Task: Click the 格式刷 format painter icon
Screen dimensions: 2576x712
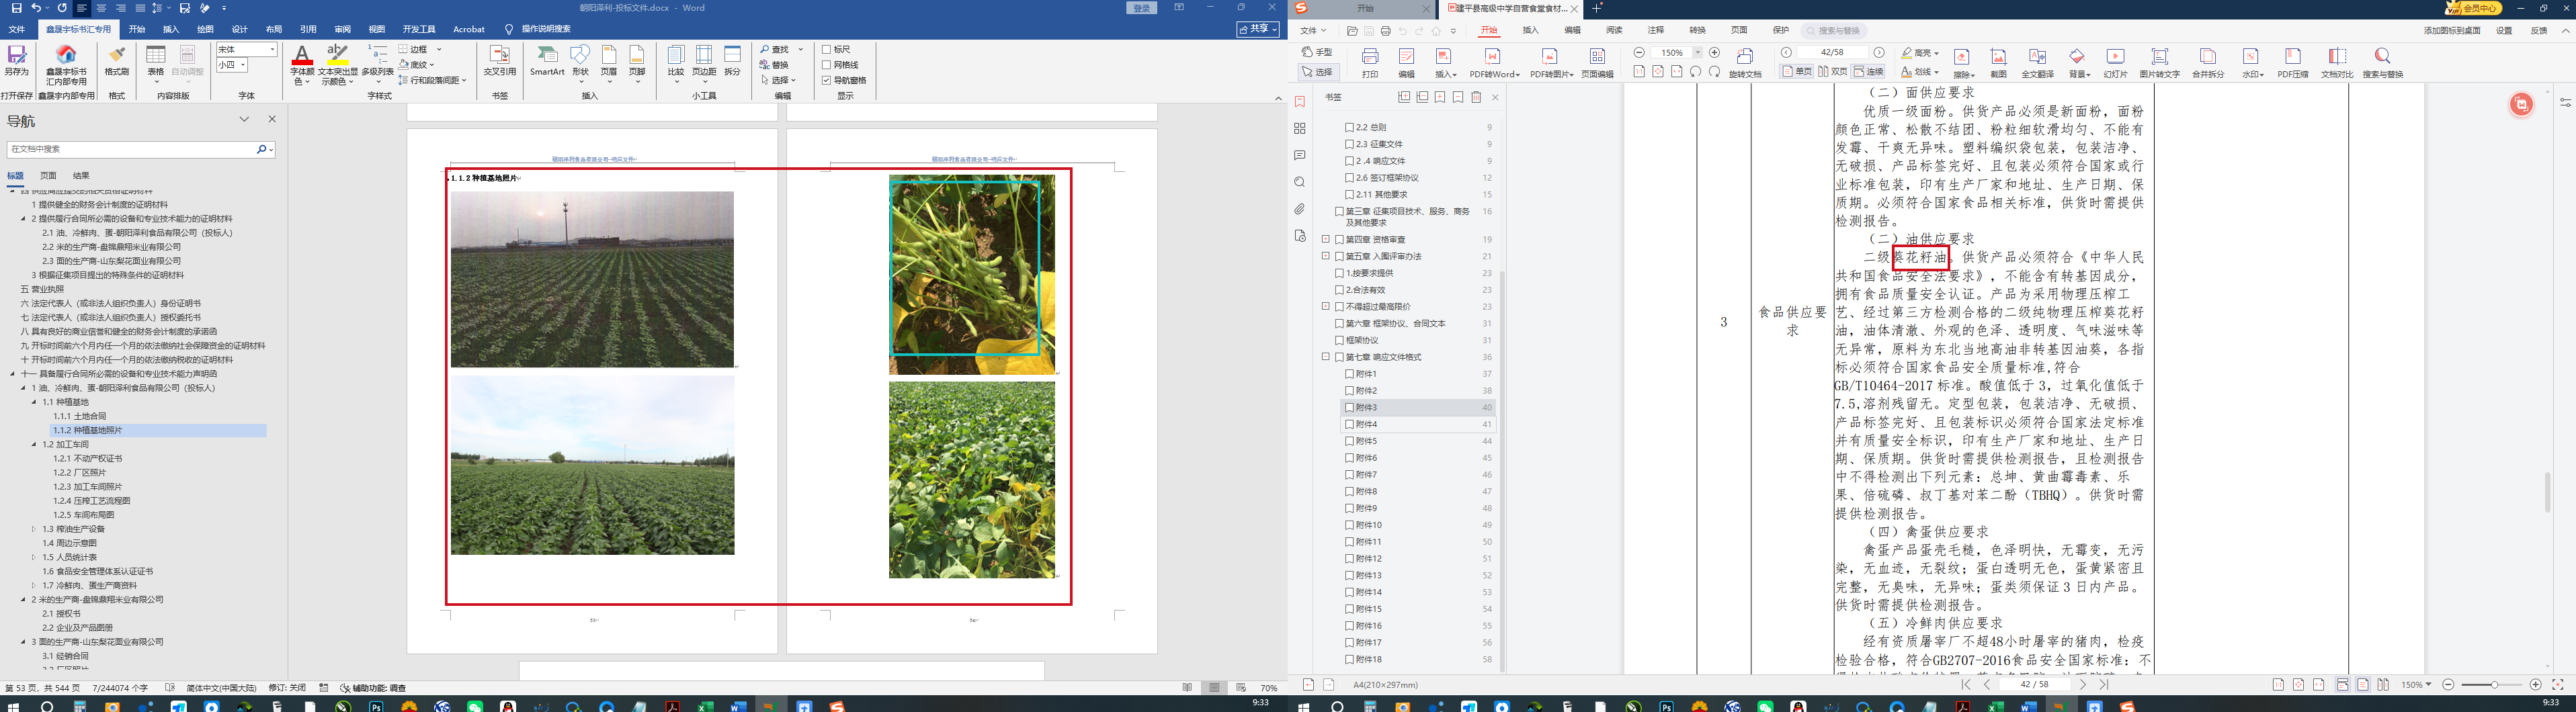Action: pyautogui.click(x=117, y=55)
